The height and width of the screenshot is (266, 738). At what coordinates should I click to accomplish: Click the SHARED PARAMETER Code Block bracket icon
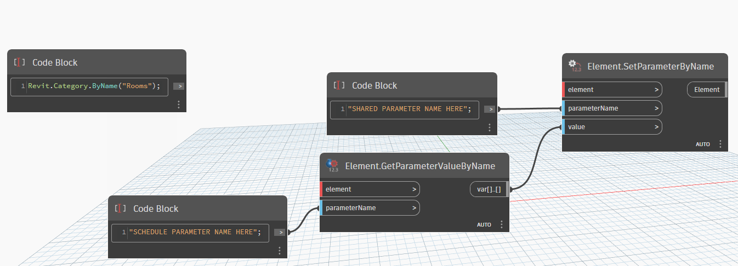[x=339, y=85]
